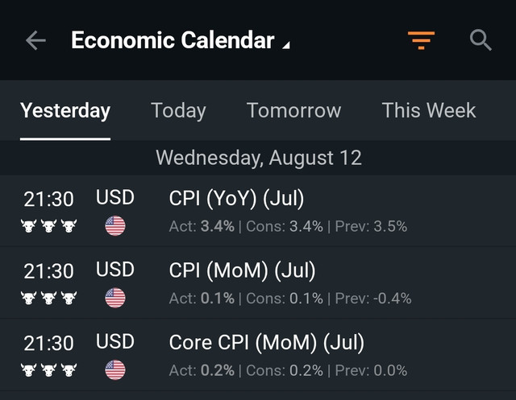Screen dimensions: 516x400
Task: Expand the Economic Calendar title dropdown
Action: pyautogui.click(x=181, y=40)
